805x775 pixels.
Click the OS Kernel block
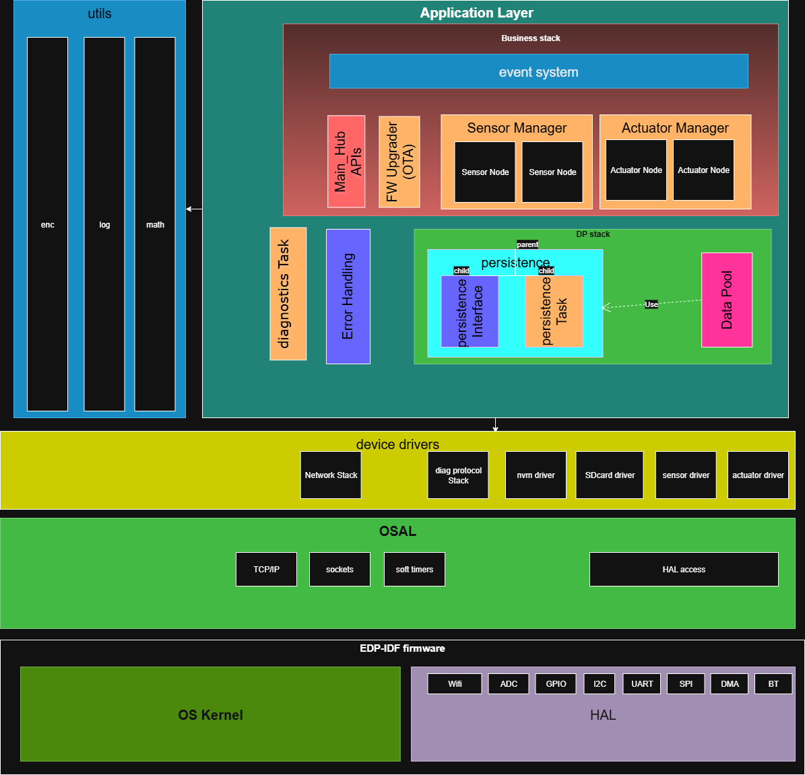[210, 714]
